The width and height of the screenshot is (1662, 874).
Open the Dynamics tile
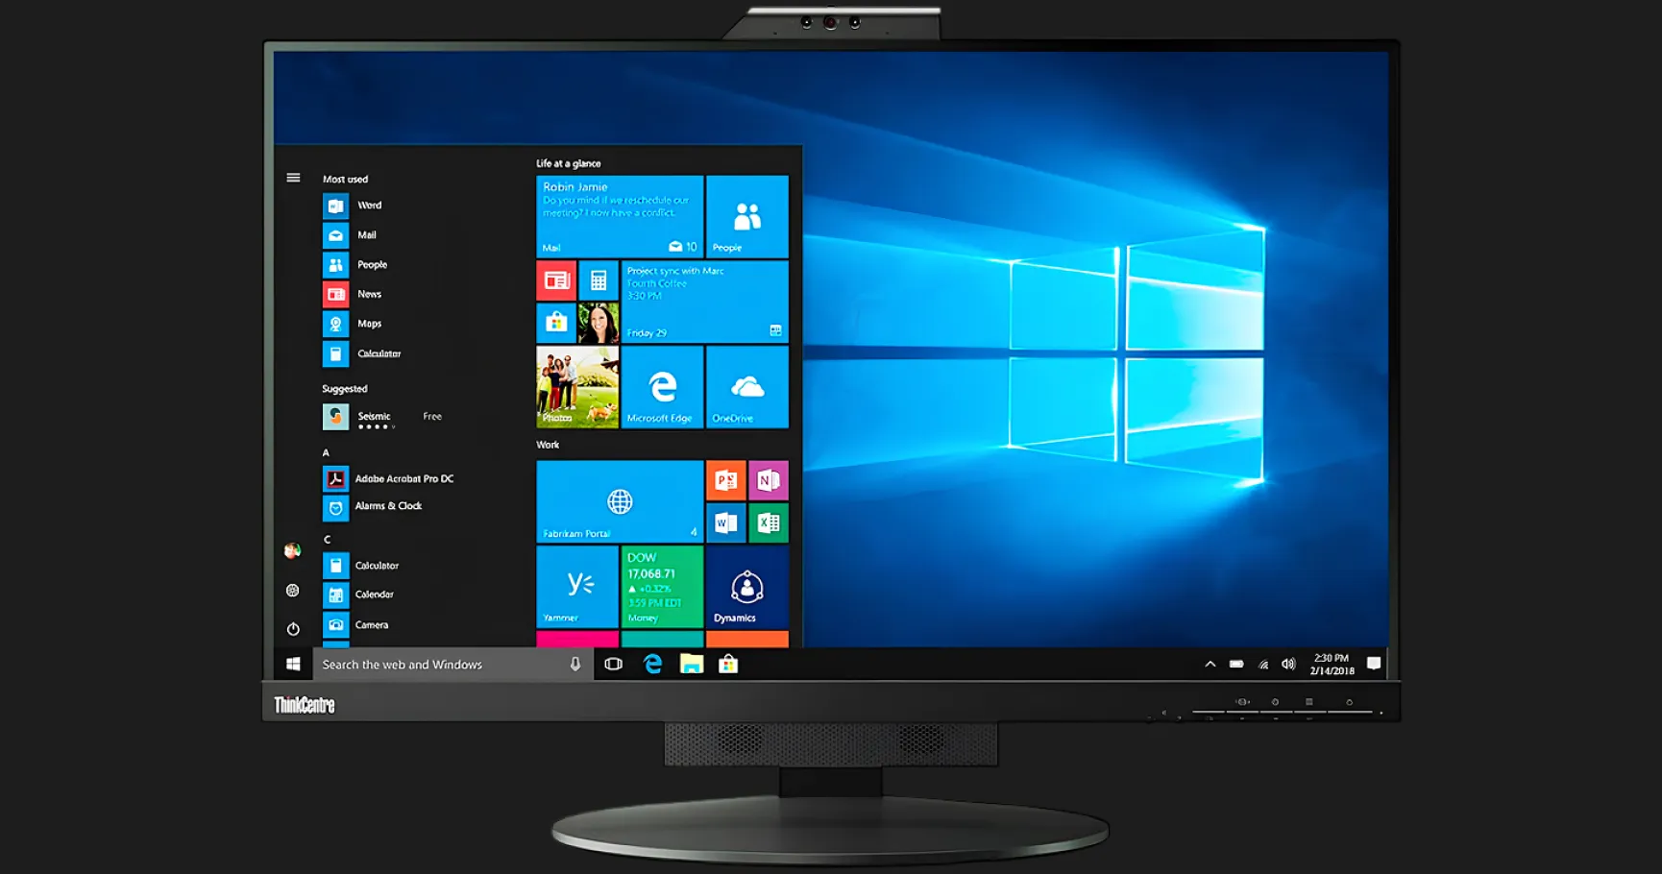pyautogui.click(x=747, y=587)
